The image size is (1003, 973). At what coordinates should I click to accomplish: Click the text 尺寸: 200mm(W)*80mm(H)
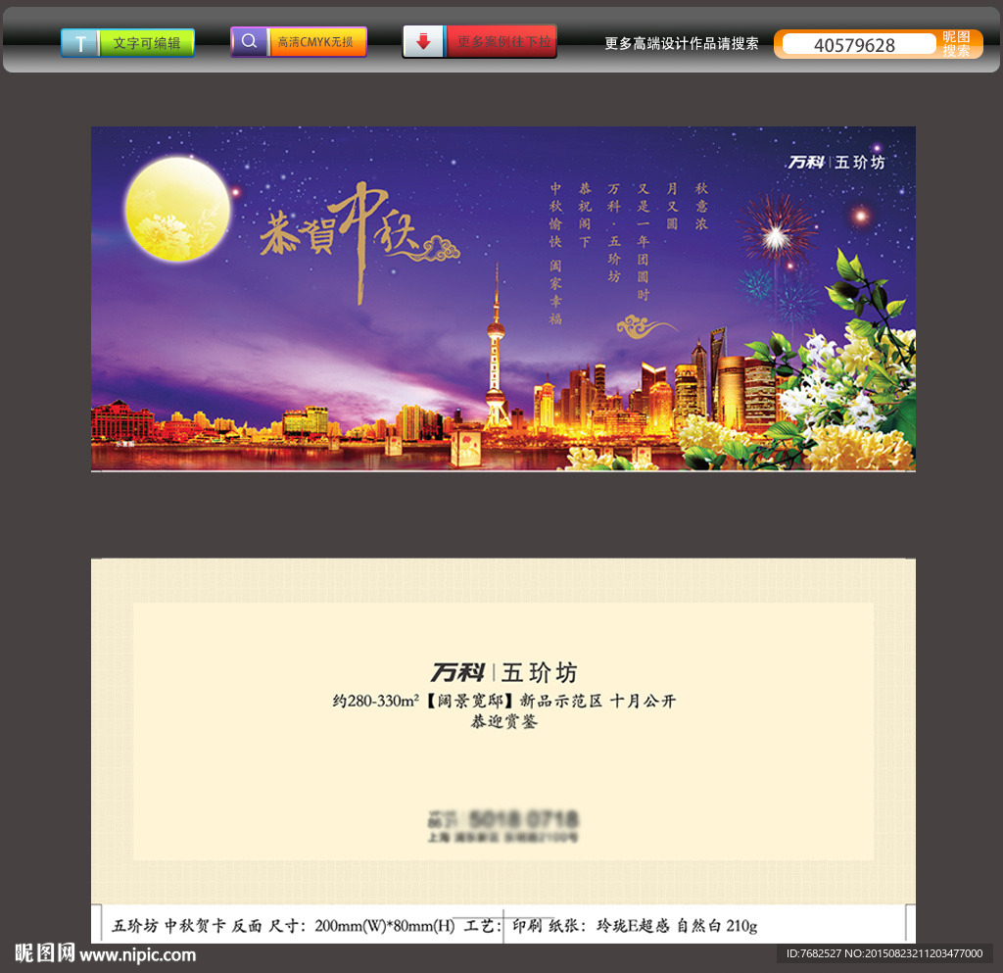point(361,926)
